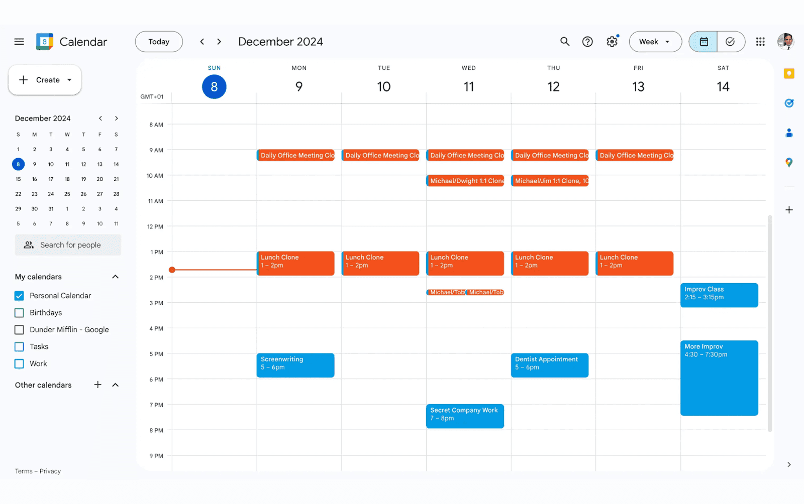This screenshot has height=504, width=804.
Task: Open the Dentist Appointment event
Action: [549, 364]
